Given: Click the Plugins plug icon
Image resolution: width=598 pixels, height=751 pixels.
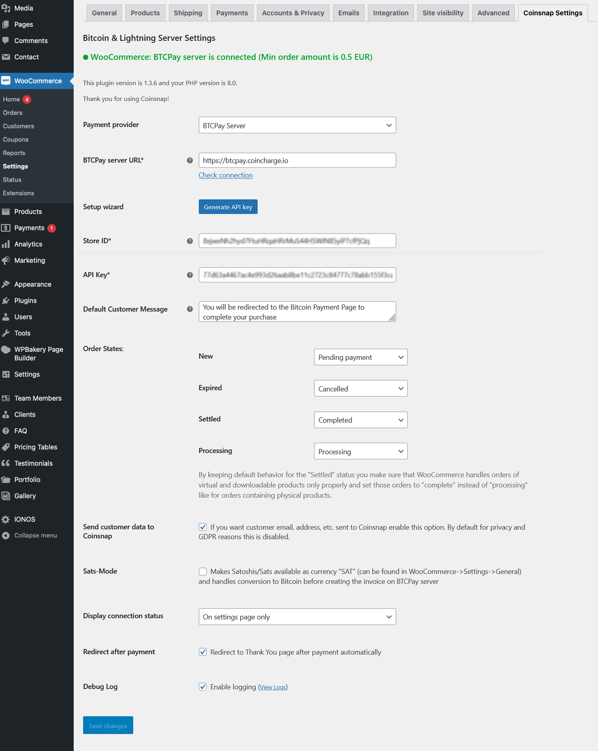Looking at the screenshot, I should pyautogui.click(x=6, y=301).
